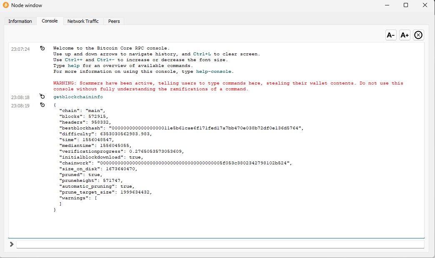The height and width of the screenshot is (258, 435).
Task: Increase console font size with A+ button
Action: click(405, 35)
